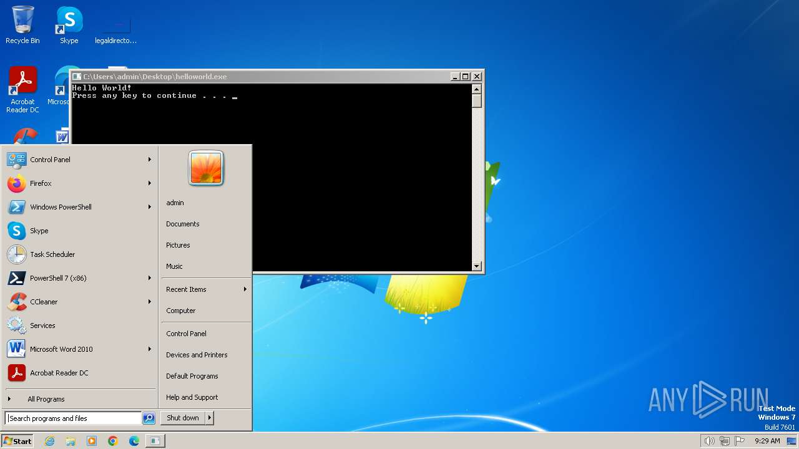Select the legaldirecto... desktop file
Image resolution: width=799 pixels, height=449 pixels.
click(116, 28)
